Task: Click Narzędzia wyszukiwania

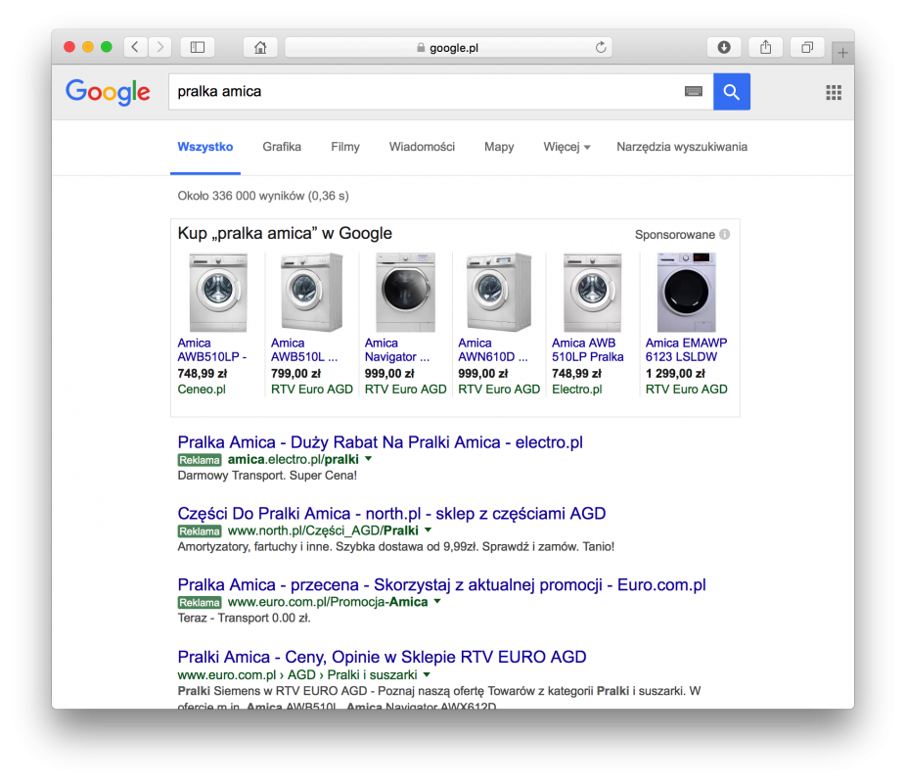Action: pos(681,147)
